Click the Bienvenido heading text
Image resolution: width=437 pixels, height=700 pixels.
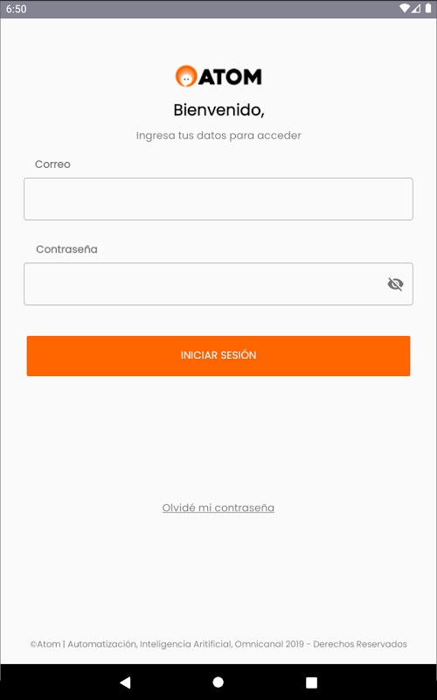[x=219, y=110]
